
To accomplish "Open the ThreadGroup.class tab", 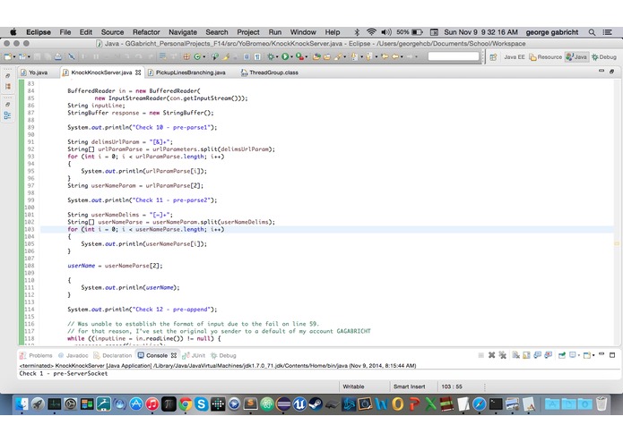I will 270,72.
